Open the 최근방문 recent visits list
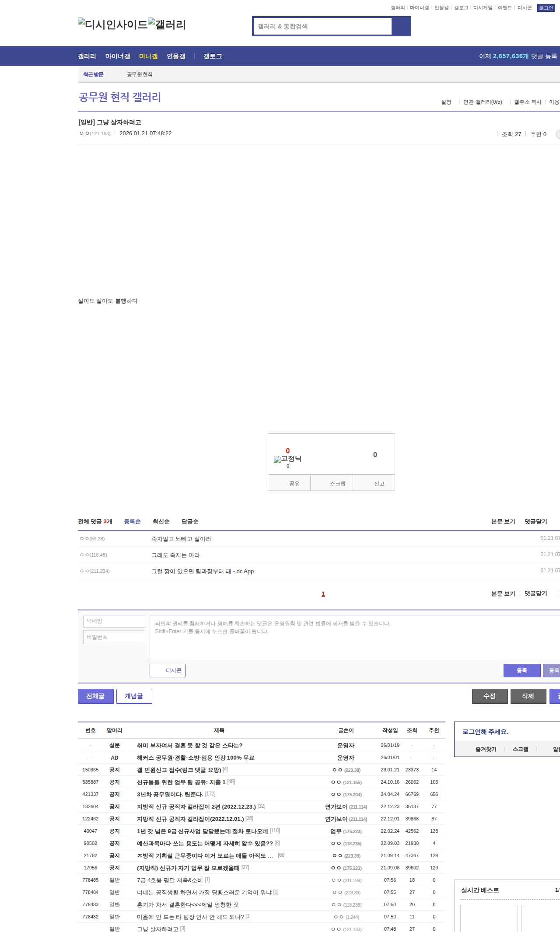 click(x=93, y=74)
